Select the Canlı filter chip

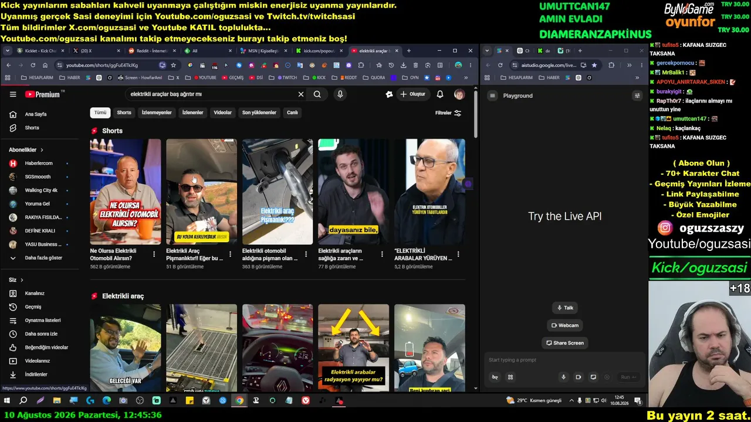[x=292, y=113]
